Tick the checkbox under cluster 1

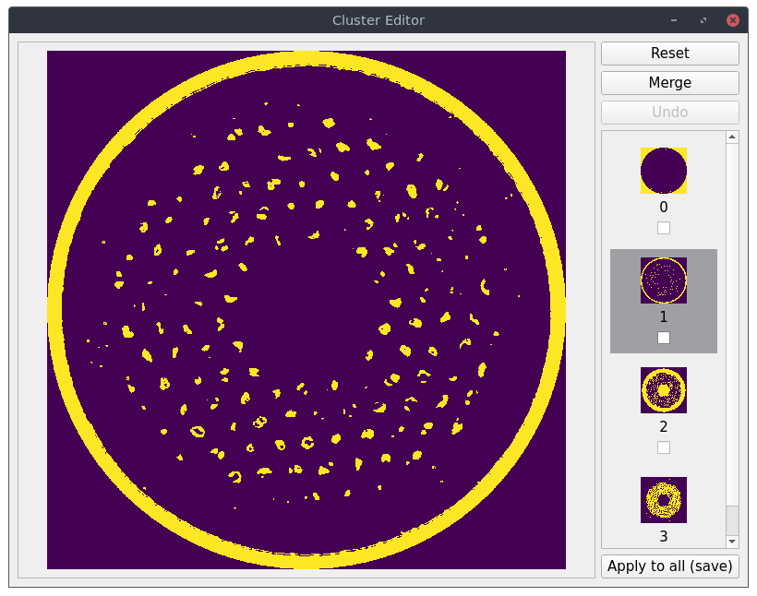coord(664,338)
